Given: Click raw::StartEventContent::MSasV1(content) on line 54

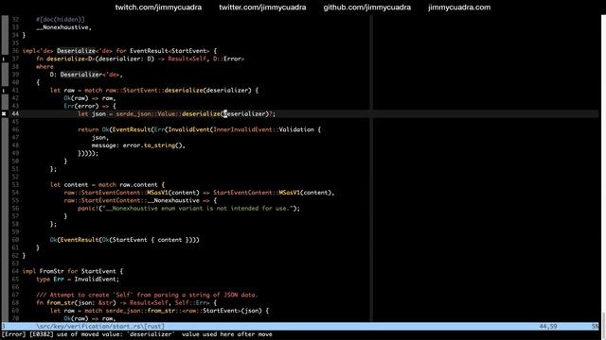Looking at the screenshot, I should (x=132, y=193).
